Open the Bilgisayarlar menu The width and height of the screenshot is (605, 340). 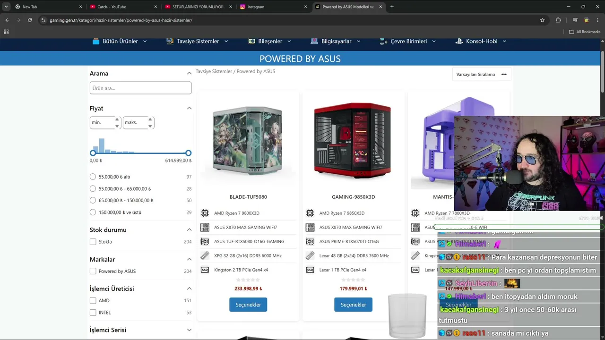coord(336,41)
